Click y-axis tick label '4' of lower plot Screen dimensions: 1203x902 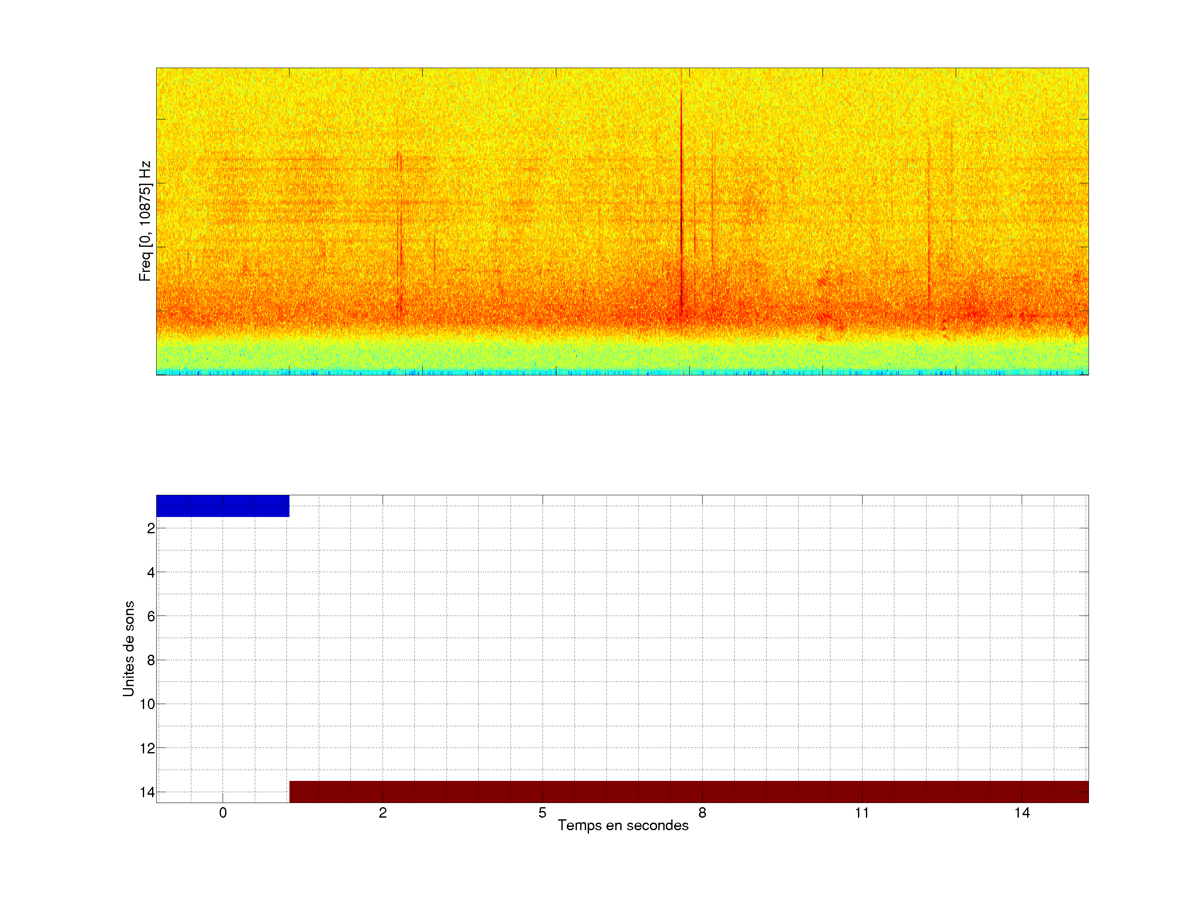(x=151, y=572)
